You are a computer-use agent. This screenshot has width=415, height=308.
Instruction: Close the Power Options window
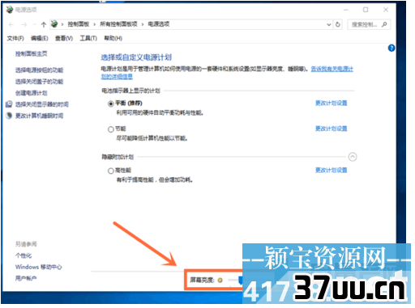[x=386, y=10]
